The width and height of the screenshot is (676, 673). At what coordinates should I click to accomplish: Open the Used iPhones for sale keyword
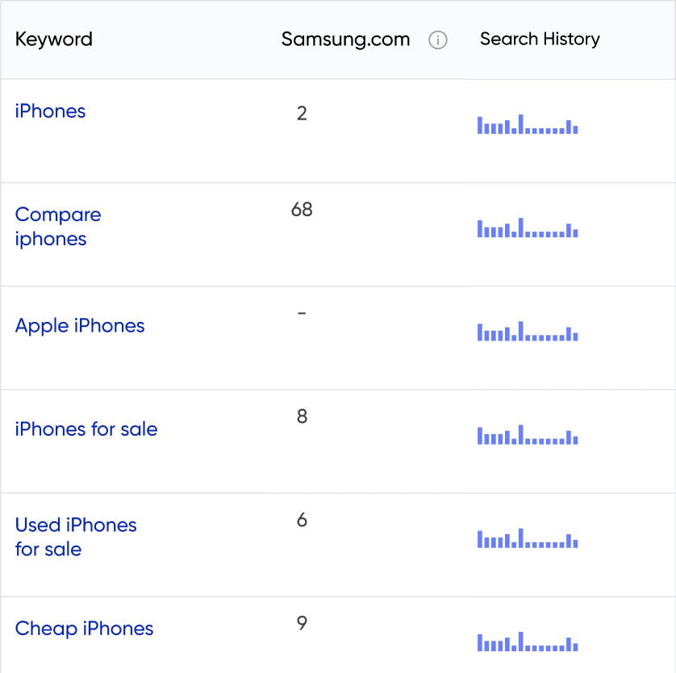tap(76, 537)
